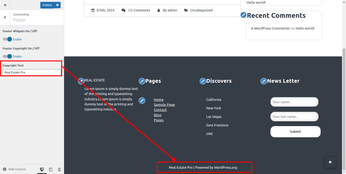This screenshot has width=346, height=174.
Task: Toggle the Footer Copyright On / Off switch
Action: pos(7,56)
